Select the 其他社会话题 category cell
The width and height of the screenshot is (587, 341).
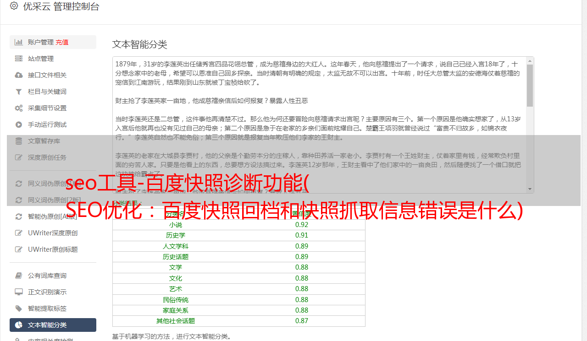176,321
